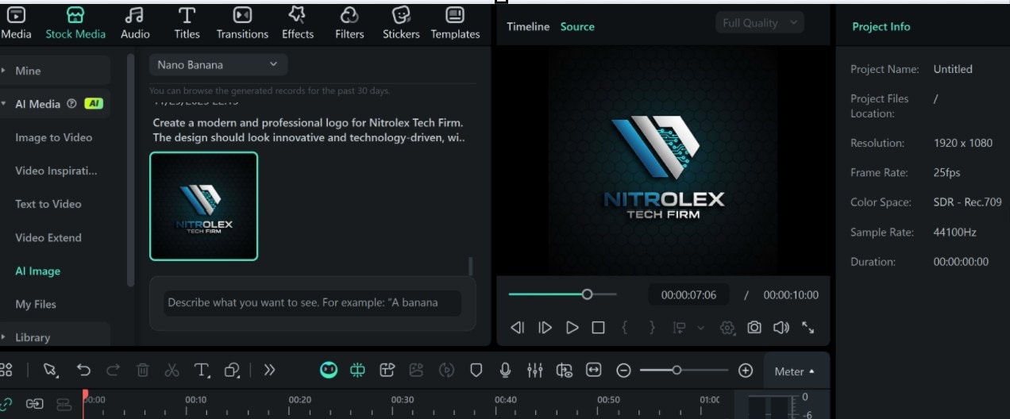Zoom out the timeline
This screenshot has height=419, width=1010.
(x=623, y=371)
